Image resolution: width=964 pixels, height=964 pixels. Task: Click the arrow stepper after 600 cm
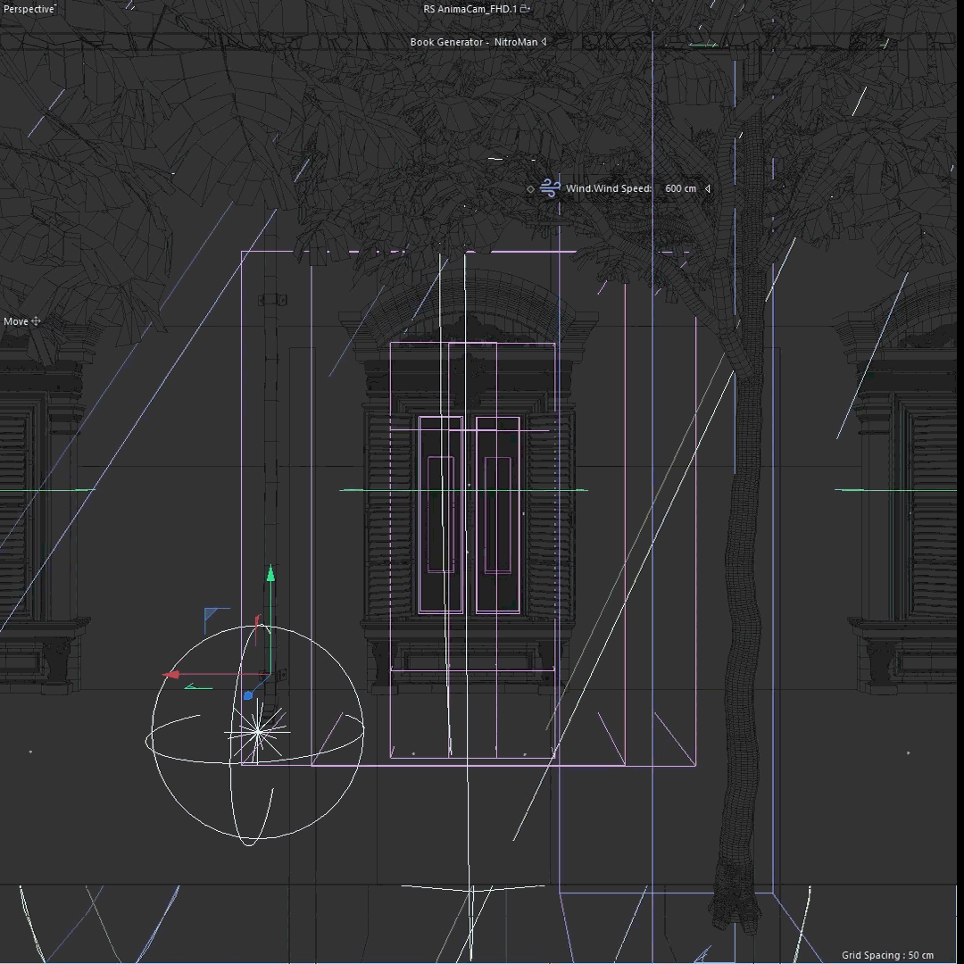point(708,188)
